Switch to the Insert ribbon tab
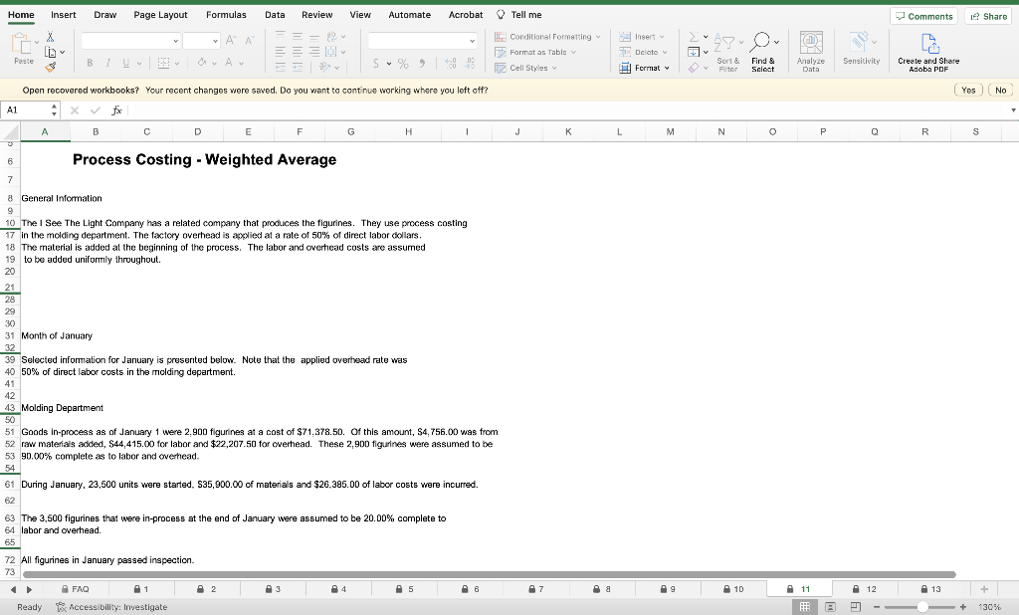 tap(63, 14)
